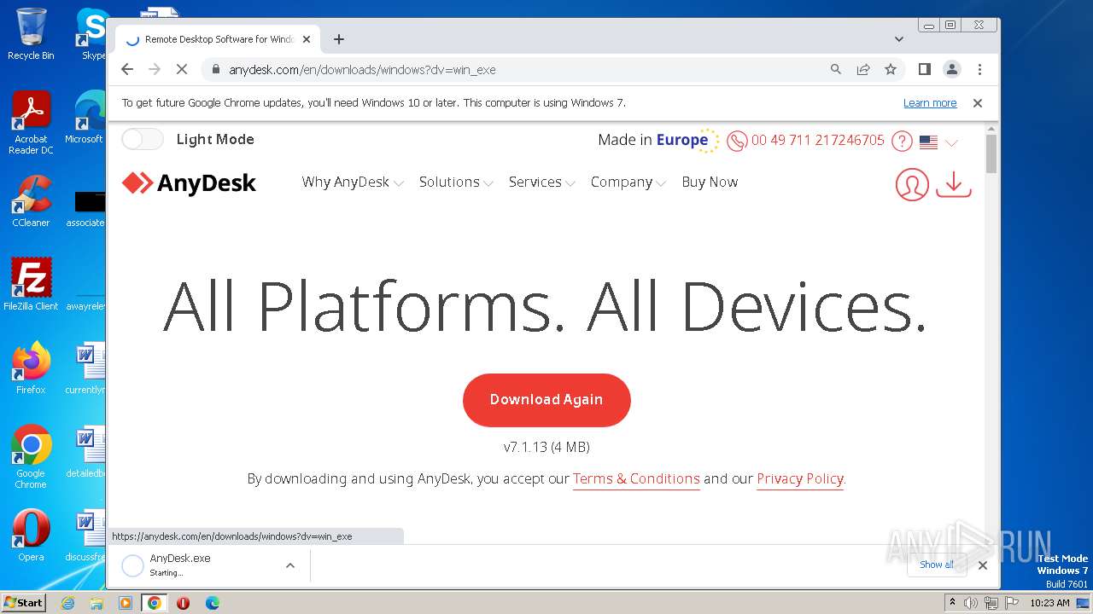1093x614 pixels.
Task: Click the volume icon in system tray
Action: (971, 603)
